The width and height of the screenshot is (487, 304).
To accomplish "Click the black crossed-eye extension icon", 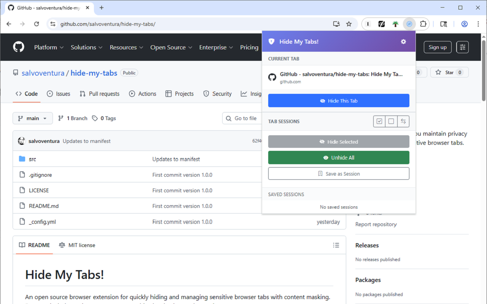I will coord(382,24).
